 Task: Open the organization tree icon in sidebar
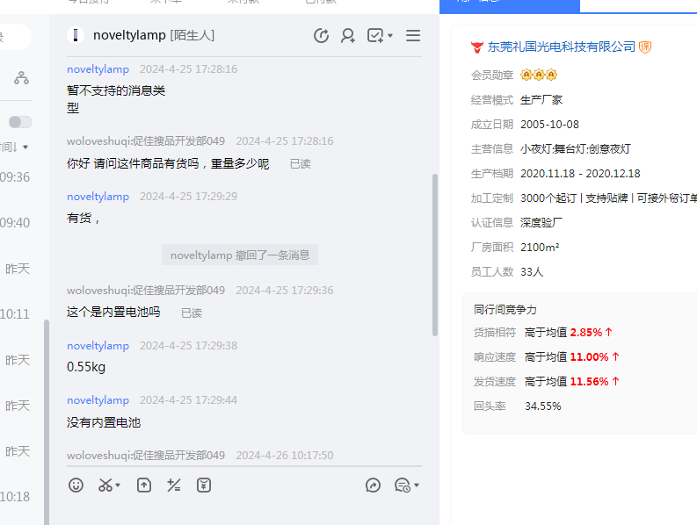21,78
